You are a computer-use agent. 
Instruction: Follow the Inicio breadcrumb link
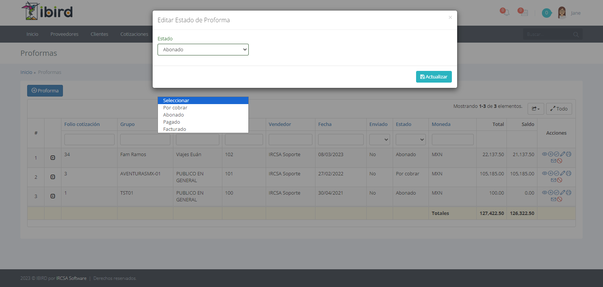click(x=26, y=72)
